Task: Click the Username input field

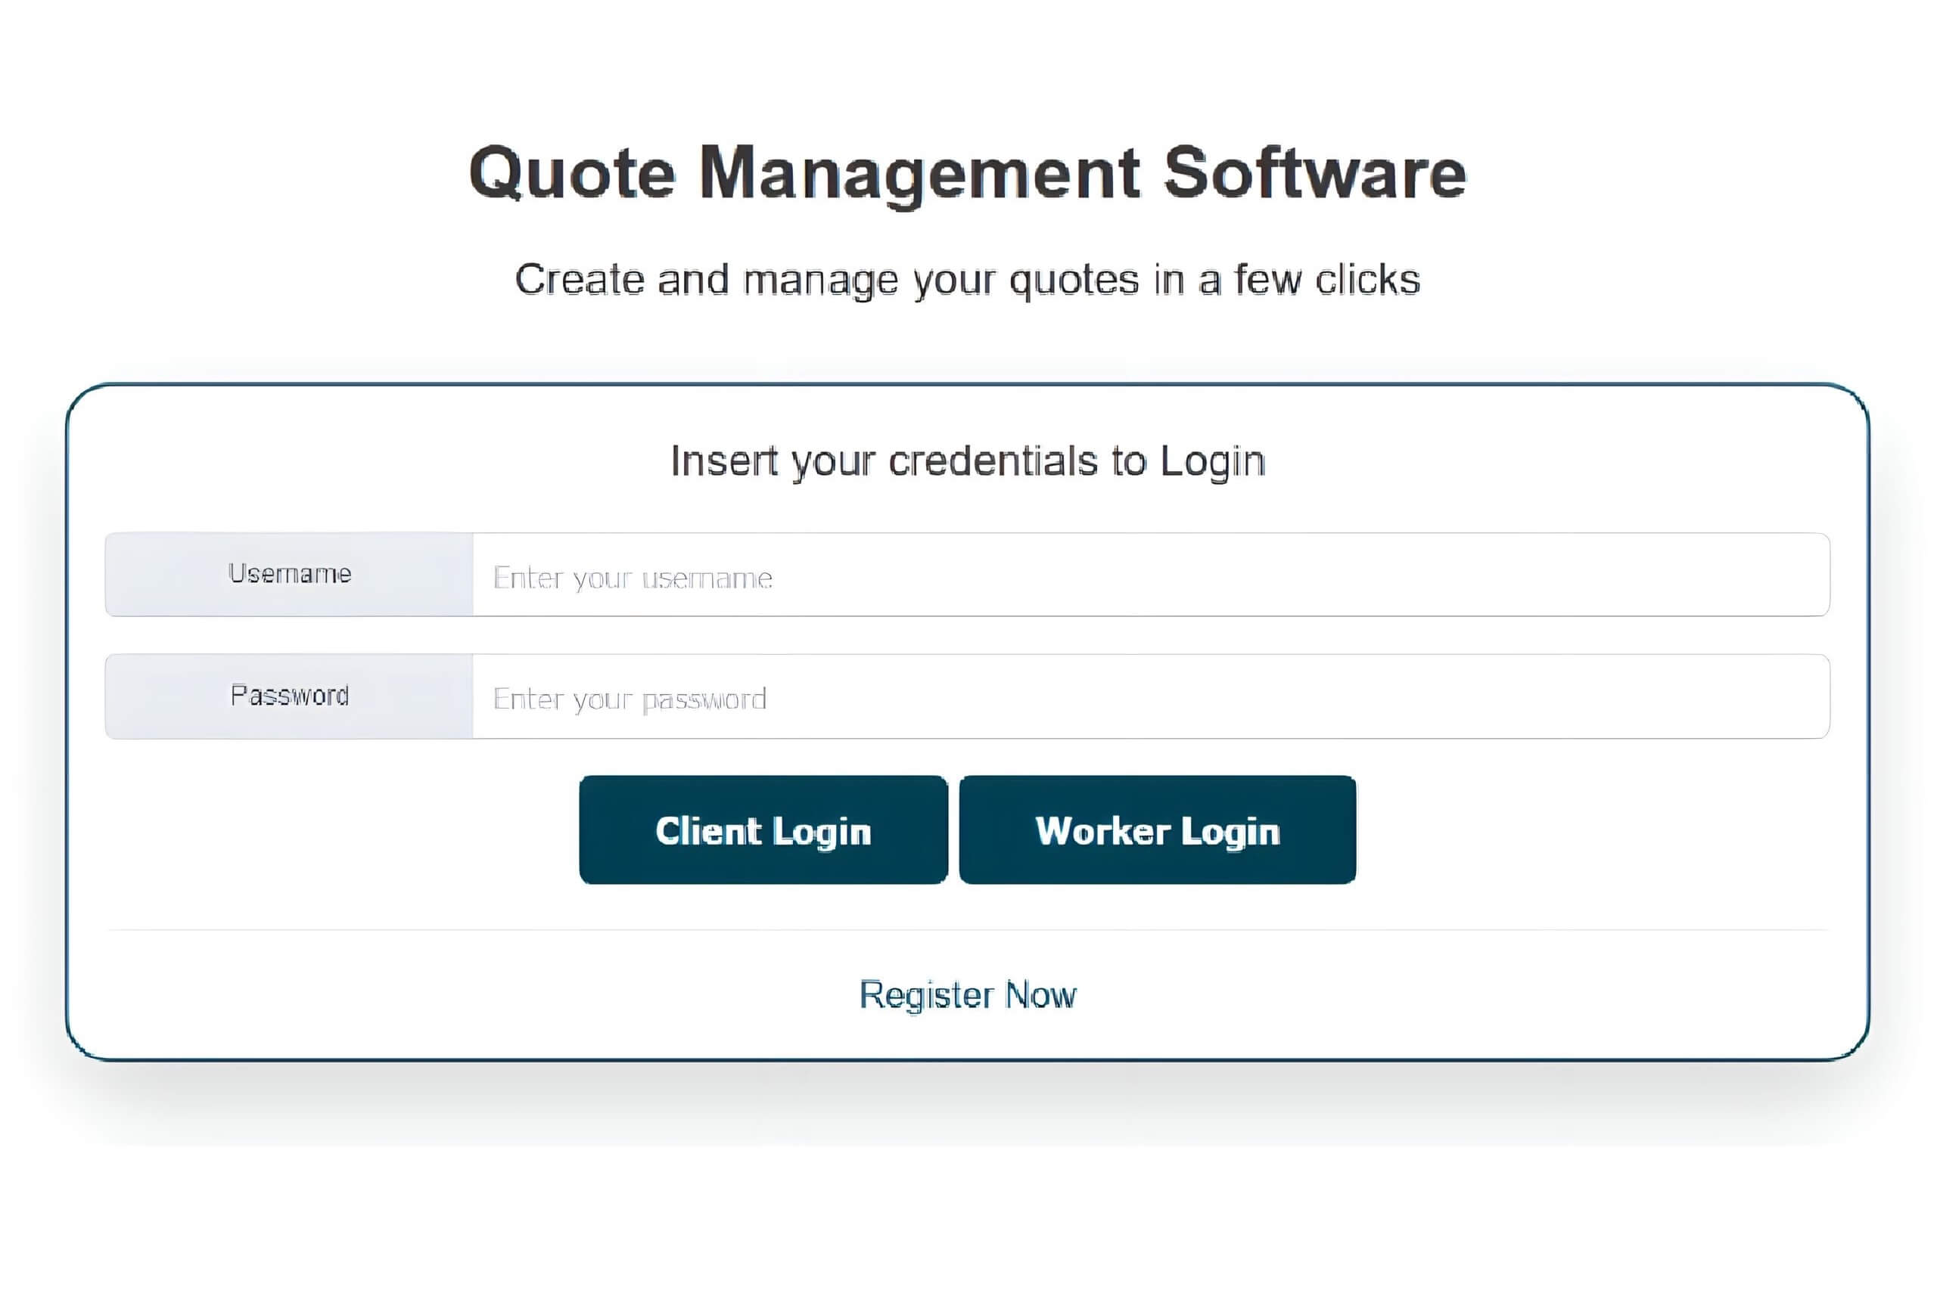Action: pyautogui.click(x=1149, y=575)
